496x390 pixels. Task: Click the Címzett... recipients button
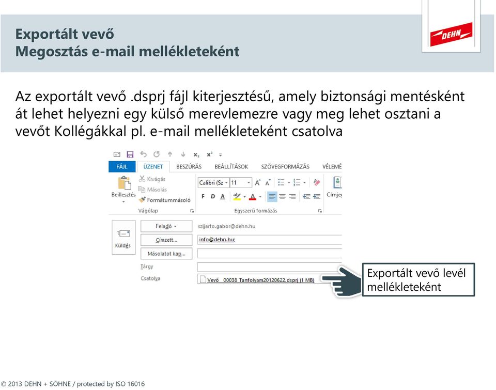166,240
